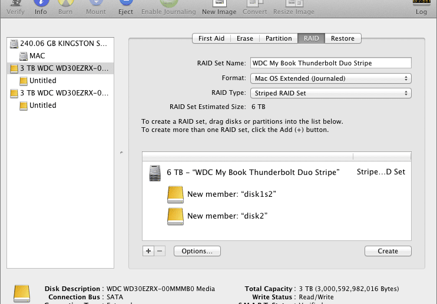
Task: Select the highlighted 3 TB WDC disk
Action: 60,68
